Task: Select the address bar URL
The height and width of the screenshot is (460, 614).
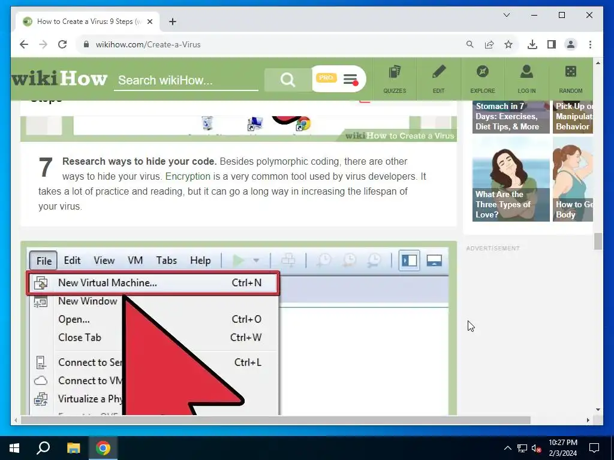Action: click(x=148, y=44)
